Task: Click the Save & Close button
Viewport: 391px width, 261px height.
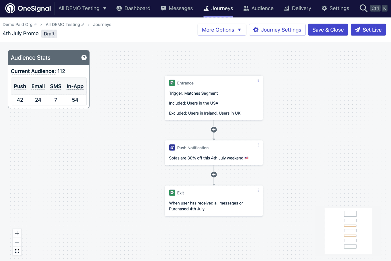Action: (x=328, y=30)
